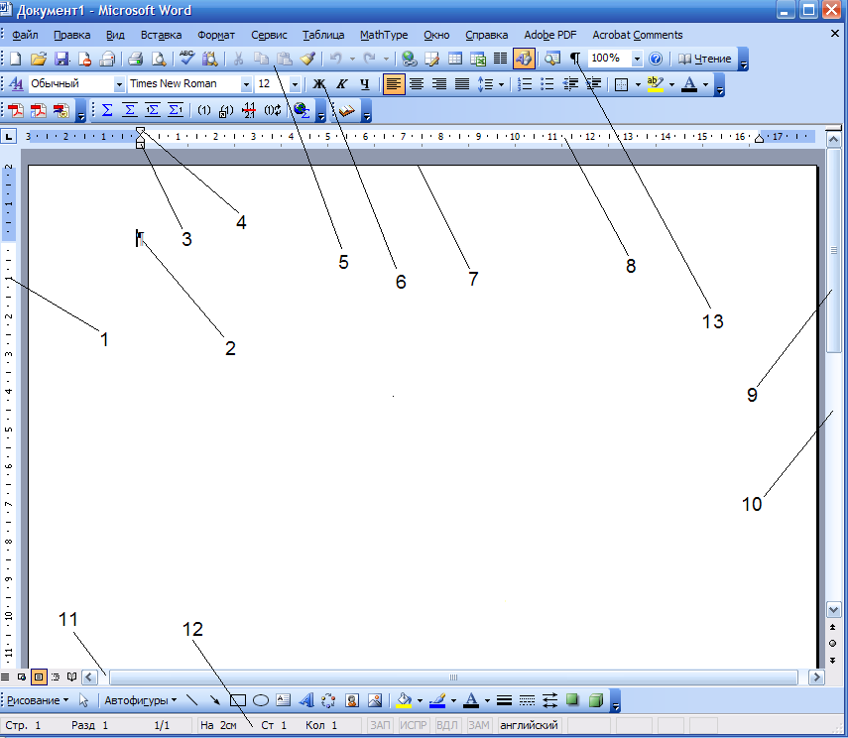The image size is (848, 738).
Task: Open the MathType menu
Action: pyautogui.click(x=384, y=35)
